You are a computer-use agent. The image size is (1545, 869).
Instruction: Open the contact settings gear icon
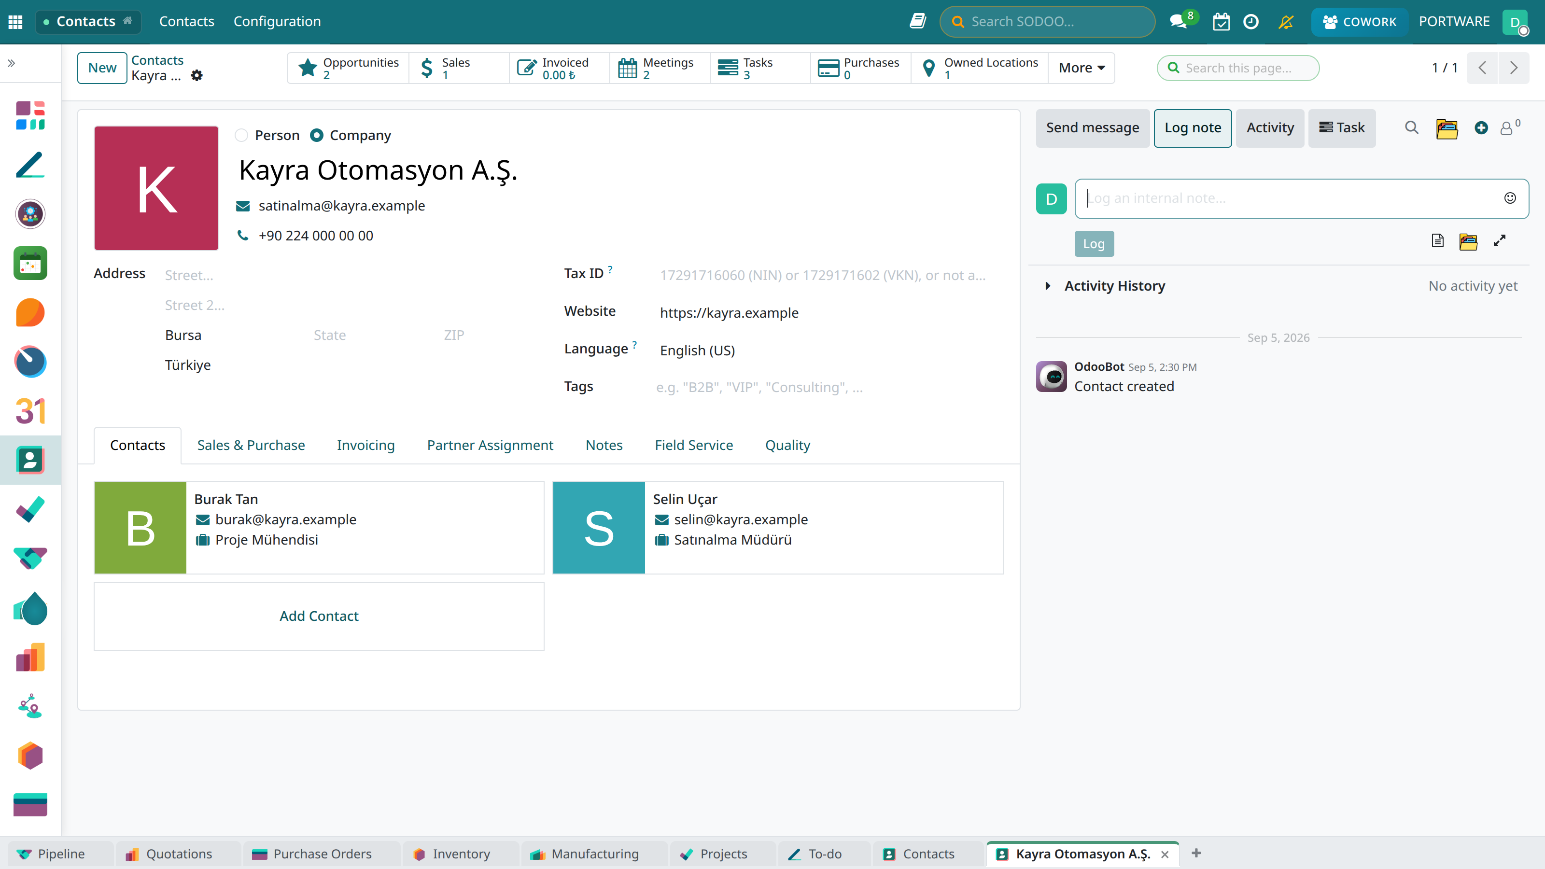click(x=197, y=76)
